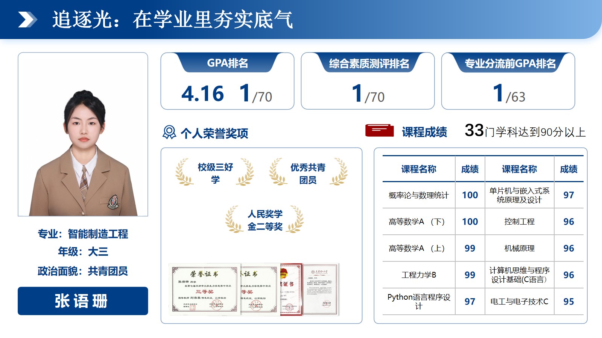This screenshot has width=602, height=338.
Task: Click the 4.16 GPA value
Action: point(202,94)
